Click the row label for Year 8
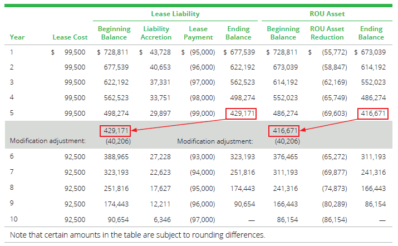The width and height of the screenshot is (398, 246). coord(12,189)
